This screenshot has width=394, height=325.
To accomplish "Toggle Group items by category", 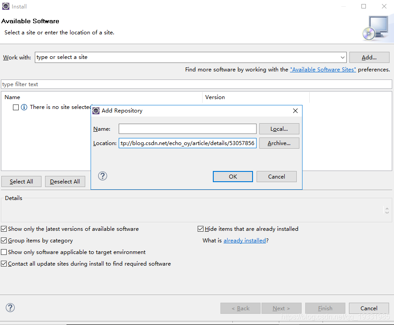I will click(x=4, y=240).
